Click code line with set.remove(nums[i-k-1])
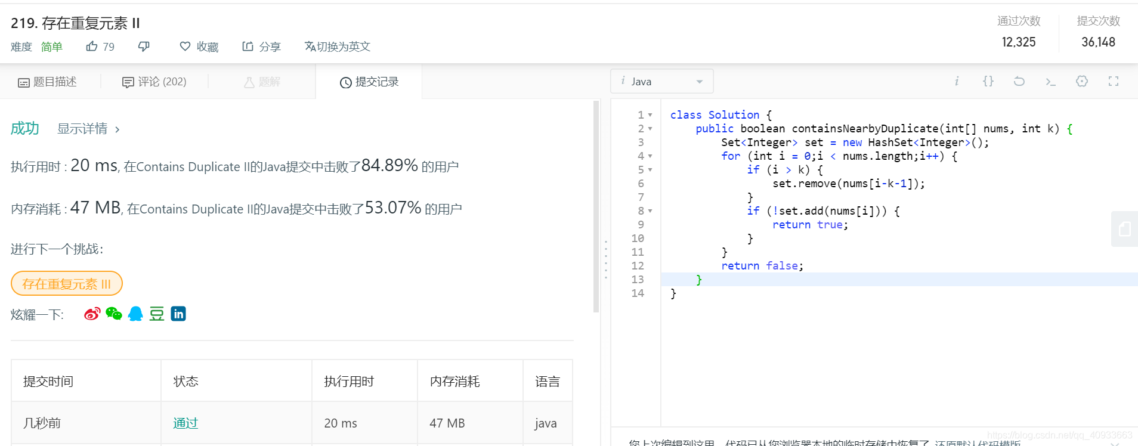The height and width of the screenshot is (446, 1138). [849, 184]
